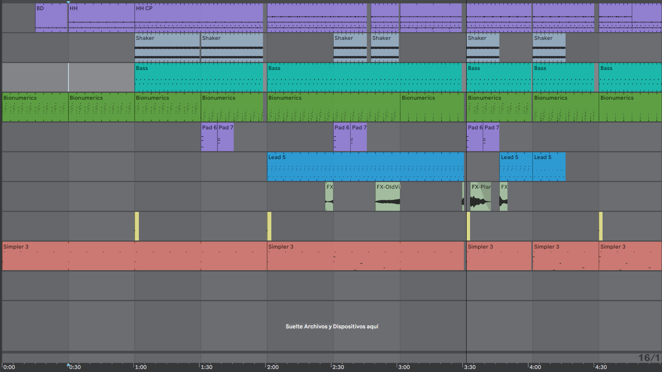Click the 0:30 mark on the time ruler
The height and width of the screenshot is (372, 662).
point(75,367)
